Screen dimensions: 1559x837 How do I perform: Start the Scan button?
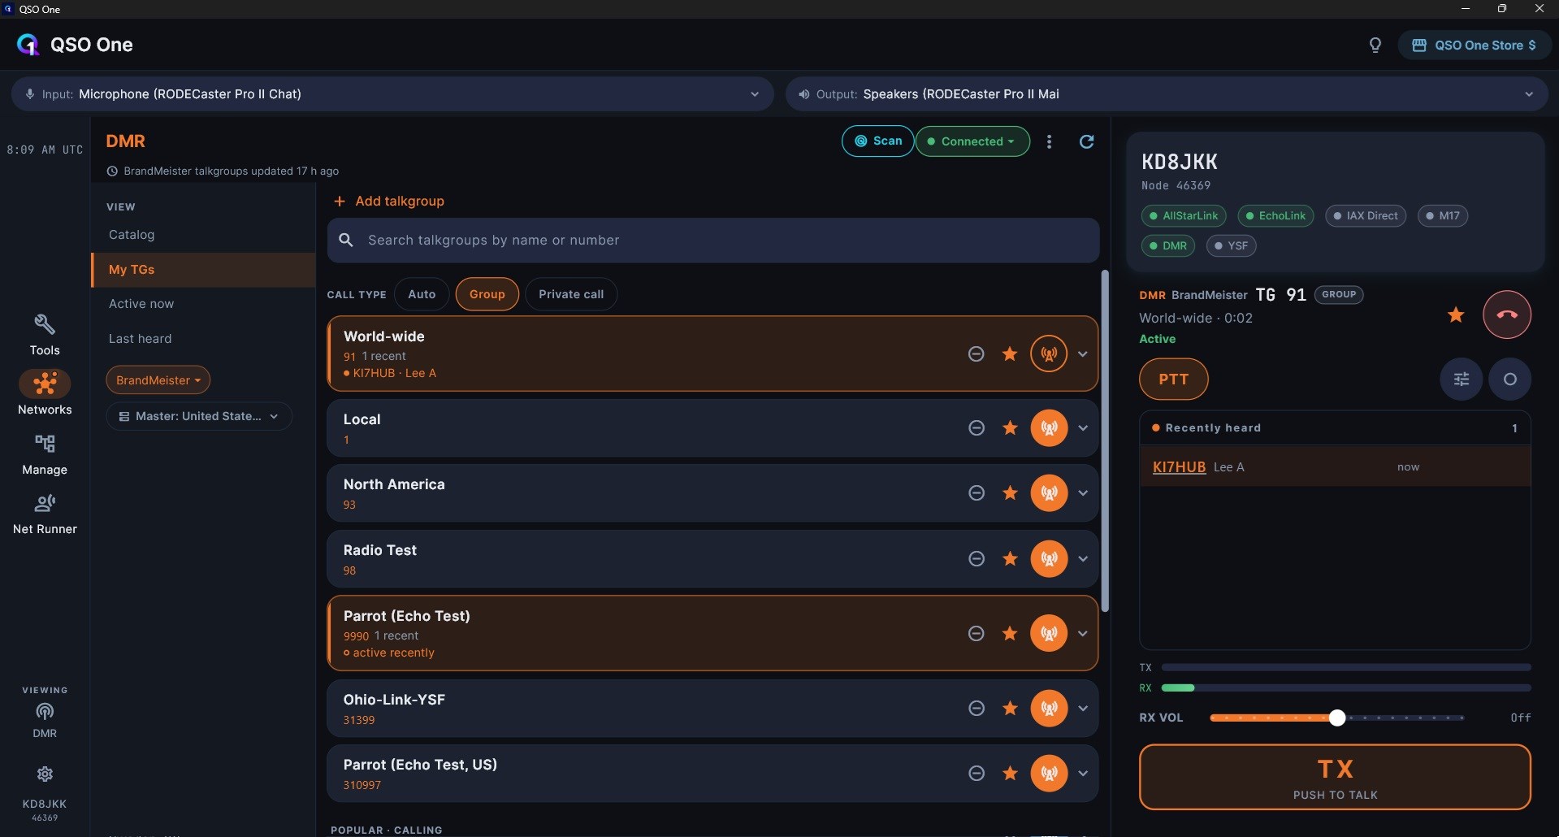click(877, 141)
